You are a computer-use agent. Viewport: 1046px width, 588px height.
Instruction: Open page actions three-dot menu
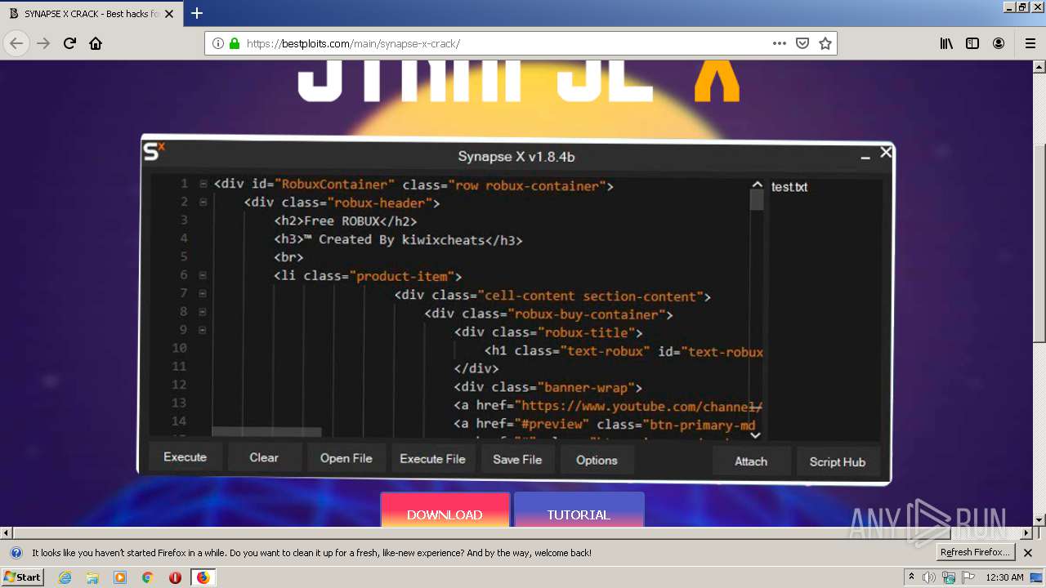click(780, 43)
